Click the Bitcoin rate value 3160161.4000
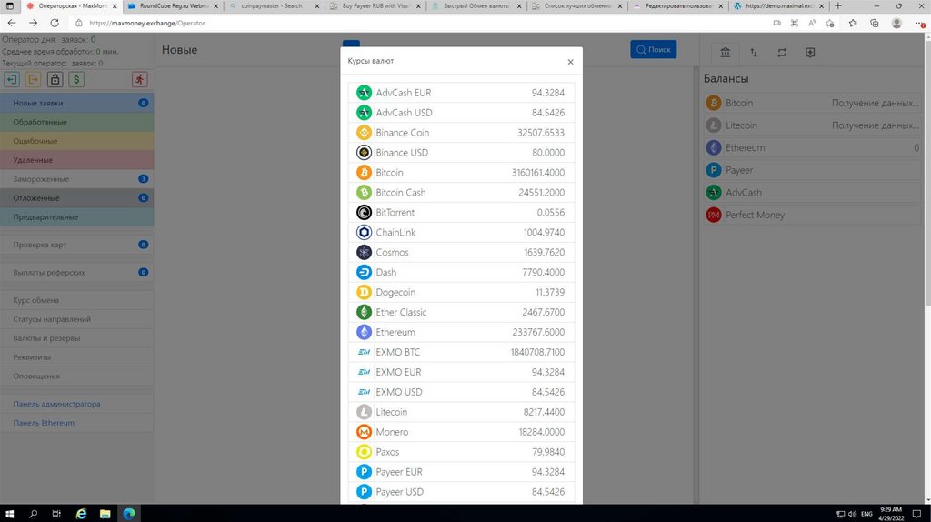This screenshot has height=522, width=931. [x=538, y=172]
